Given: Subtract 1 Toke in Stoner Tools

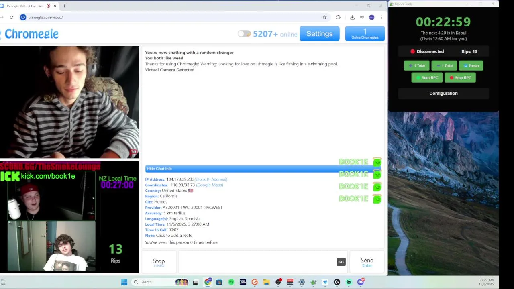Looking at the screenshot, I should pos(444,66).
